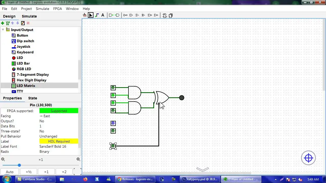This screenshot has height=183, width=326.
Task: Set zoom with the ×2 button
Action: point(64,172)
